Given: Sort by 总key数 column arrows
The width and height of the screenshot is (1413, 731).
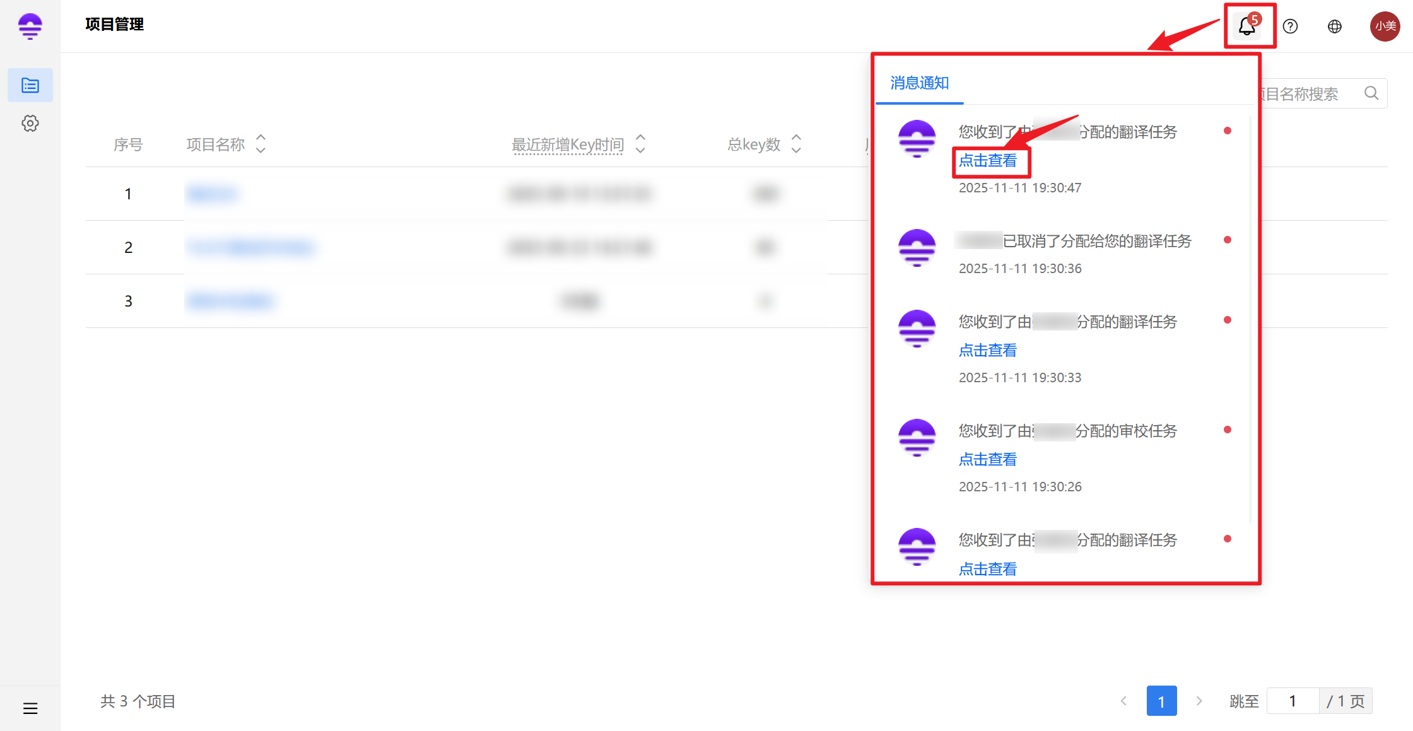Looking at the screenshot, I should [x=796, y=144].
